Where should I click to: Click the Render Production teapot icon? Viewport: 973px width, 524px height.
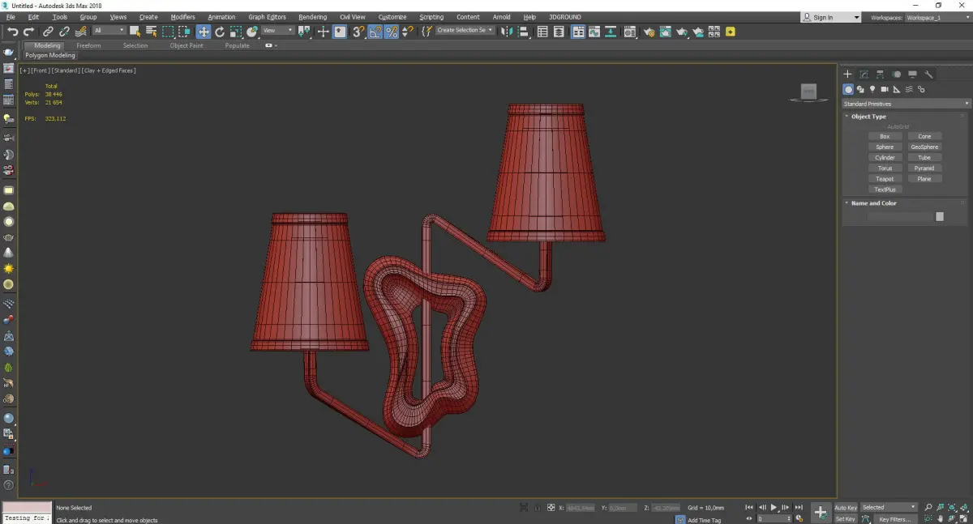pyautogui.click(x=682, y=32)
